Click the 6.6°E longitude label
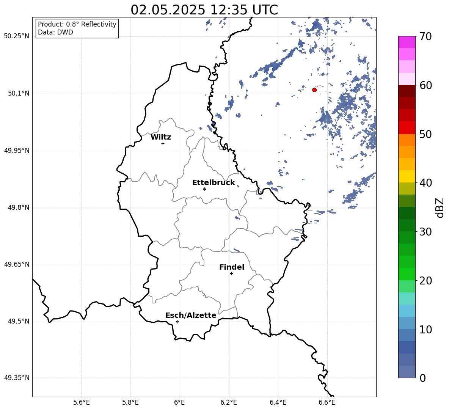The height and width of the screenshot is (410, 449). pyautogui.click(x=327, y=402)
